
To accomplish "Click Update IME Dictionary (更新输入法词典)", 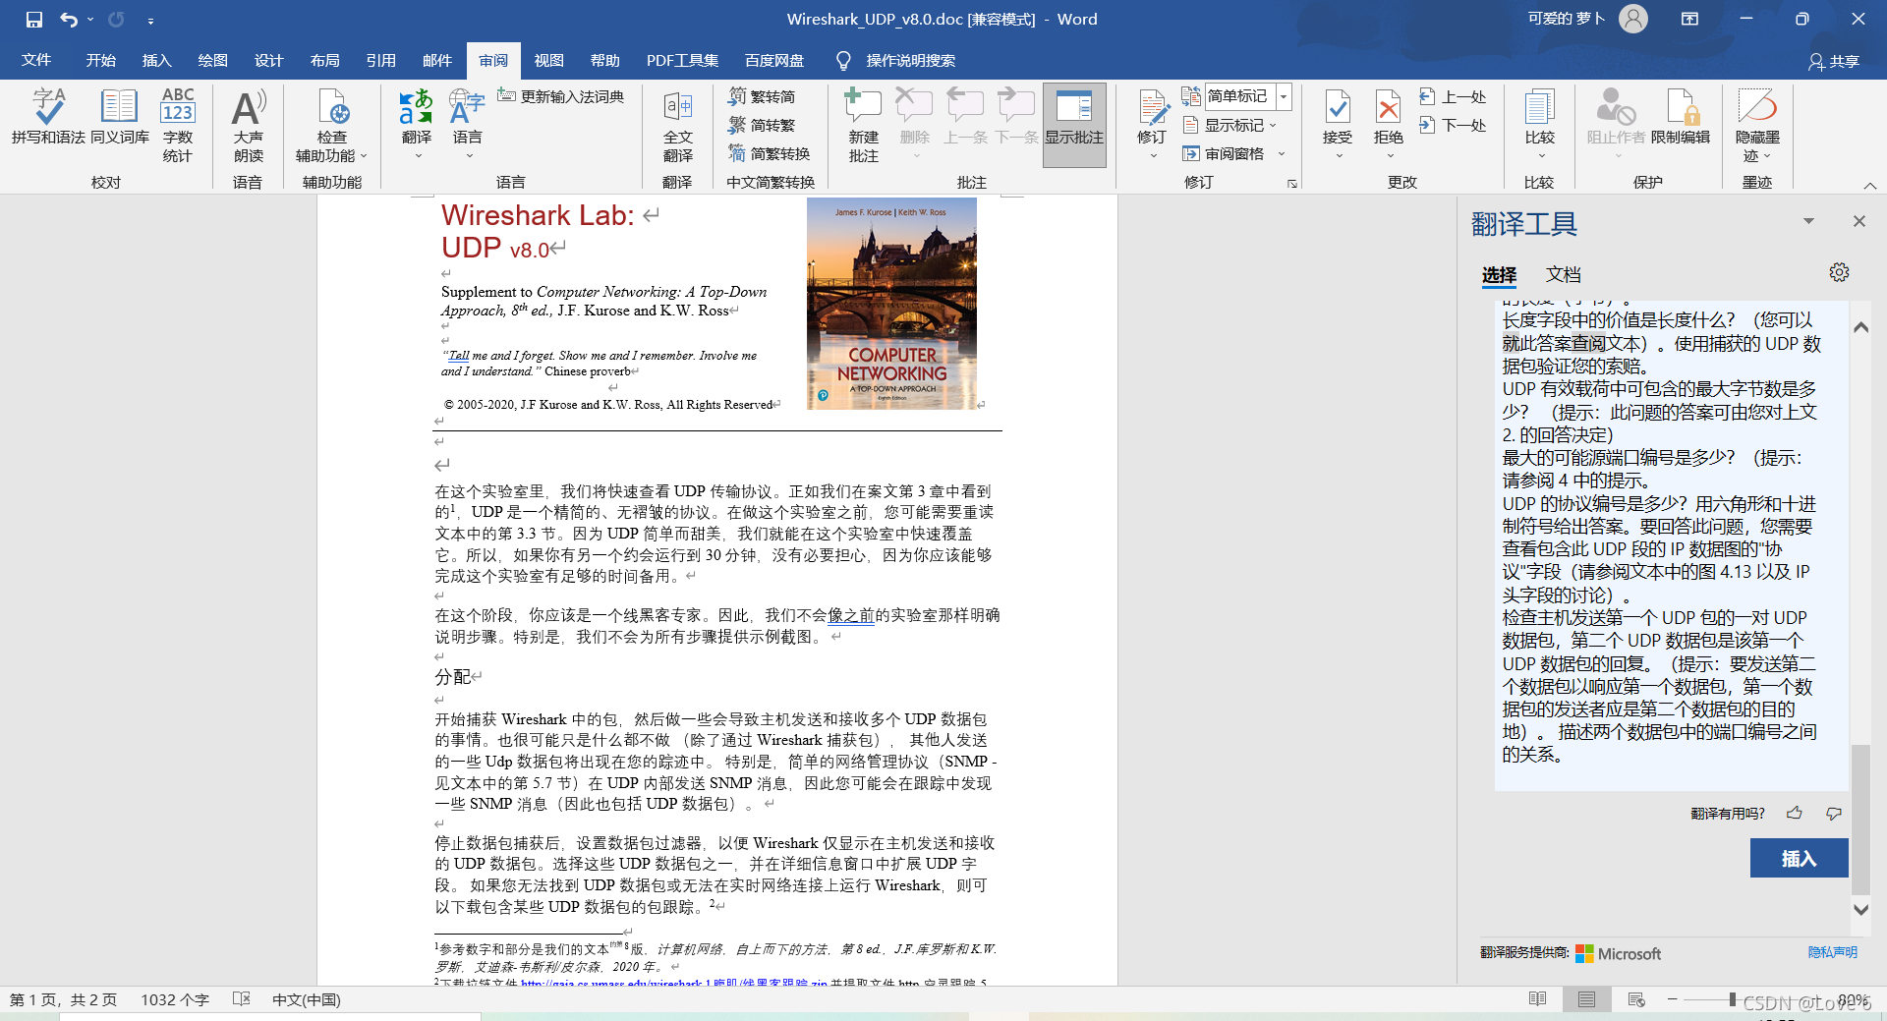I will 561,96.
